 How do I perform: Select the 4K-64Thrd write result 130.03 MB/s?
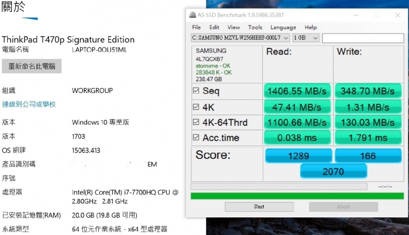(x=368, y=122)
